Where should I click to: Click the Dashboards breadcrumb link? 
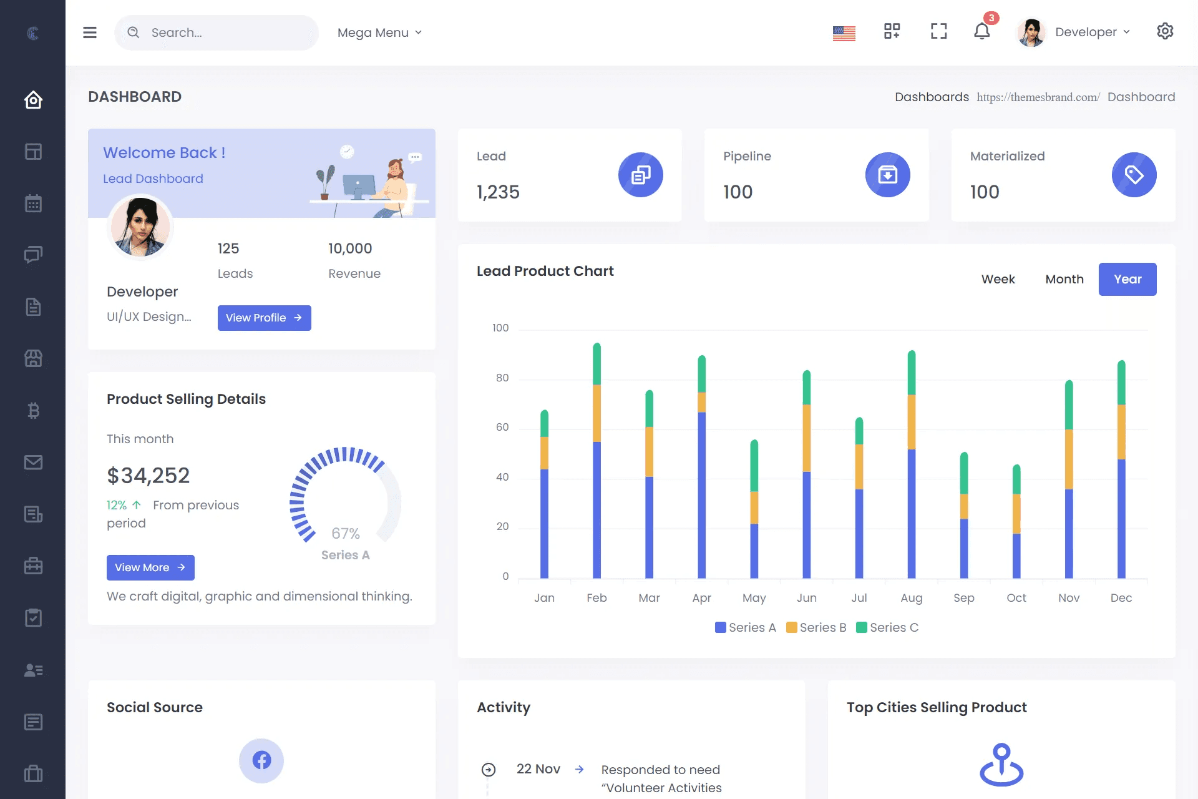932,97
